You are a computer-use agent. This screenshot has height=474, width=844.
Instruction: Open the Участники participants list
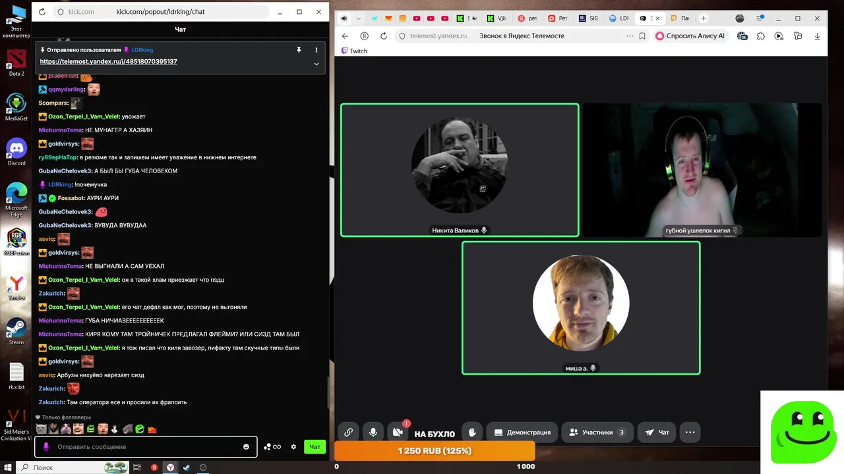(597, 432)
